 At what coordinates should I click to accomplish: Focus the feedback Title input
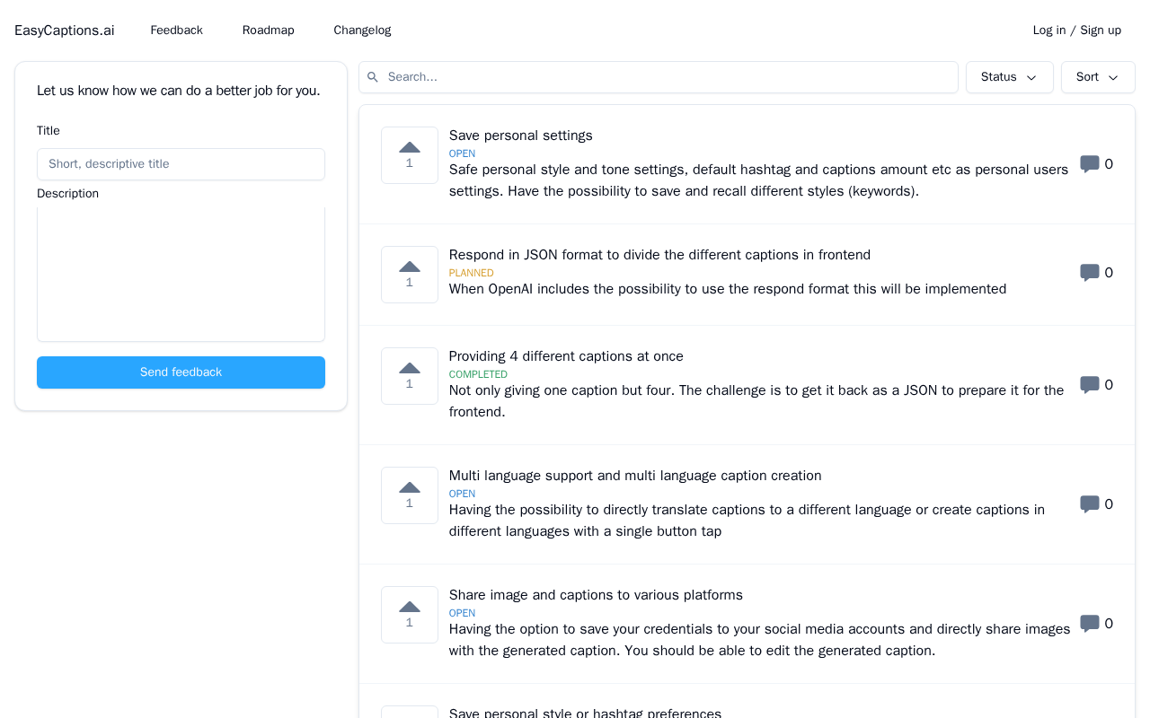point(181,164)
